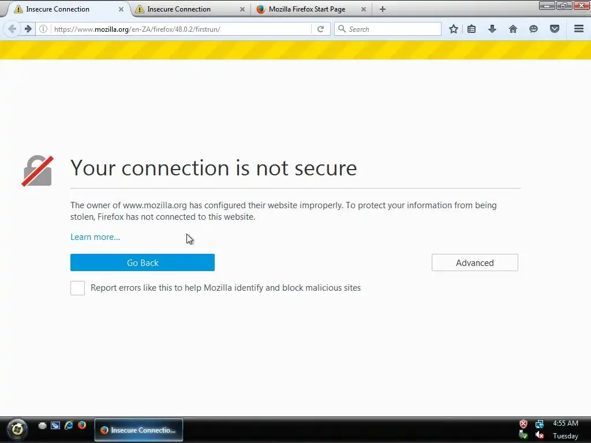
Task: Show your bookmarks list icon
Action: (x=472, y=29)
